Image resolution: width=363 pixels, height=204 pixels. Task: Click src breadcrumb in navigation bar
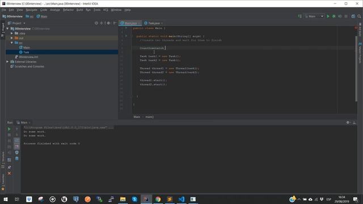coord(29,16)
